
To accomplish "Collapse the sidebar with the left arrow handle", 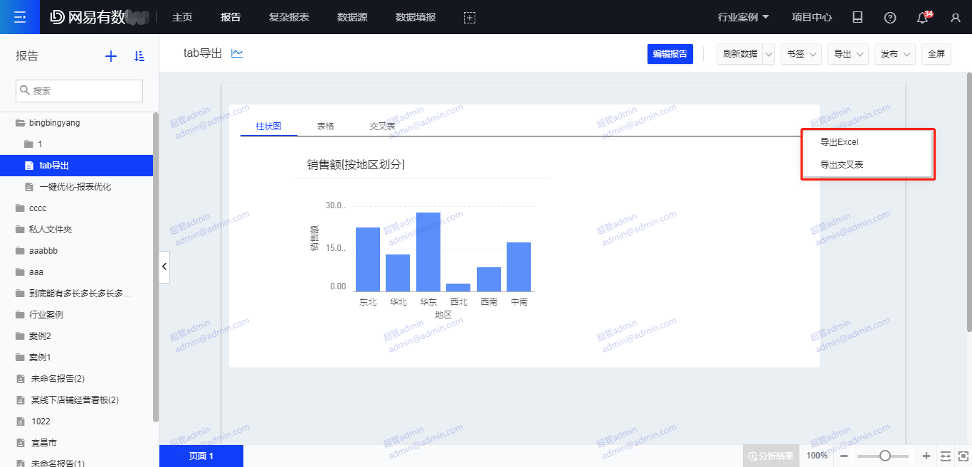I will click(164, 267).
